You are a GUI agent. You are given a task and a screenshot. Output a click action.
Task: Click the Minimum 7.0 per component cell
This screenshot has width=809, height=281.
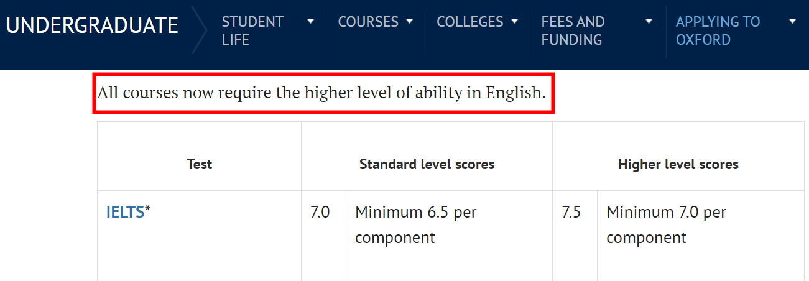coord(667,224)
